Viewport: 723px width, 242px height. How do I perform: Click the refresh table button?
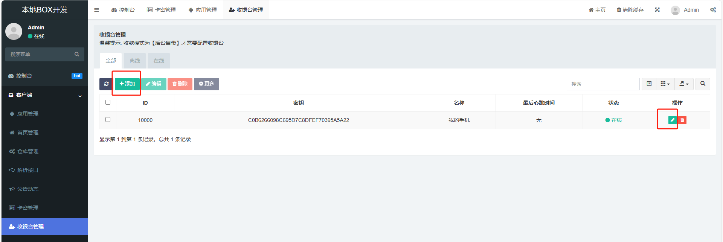pos(106,84)
